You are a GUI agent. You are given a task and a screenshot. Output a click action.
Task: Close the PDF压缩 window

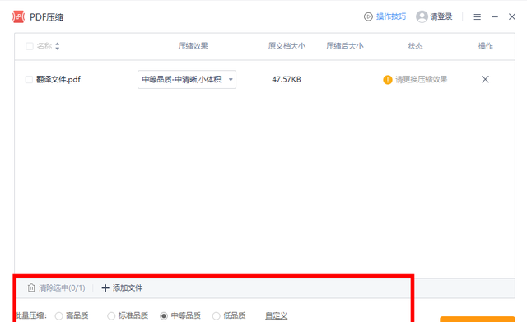[x=512, y=16]
